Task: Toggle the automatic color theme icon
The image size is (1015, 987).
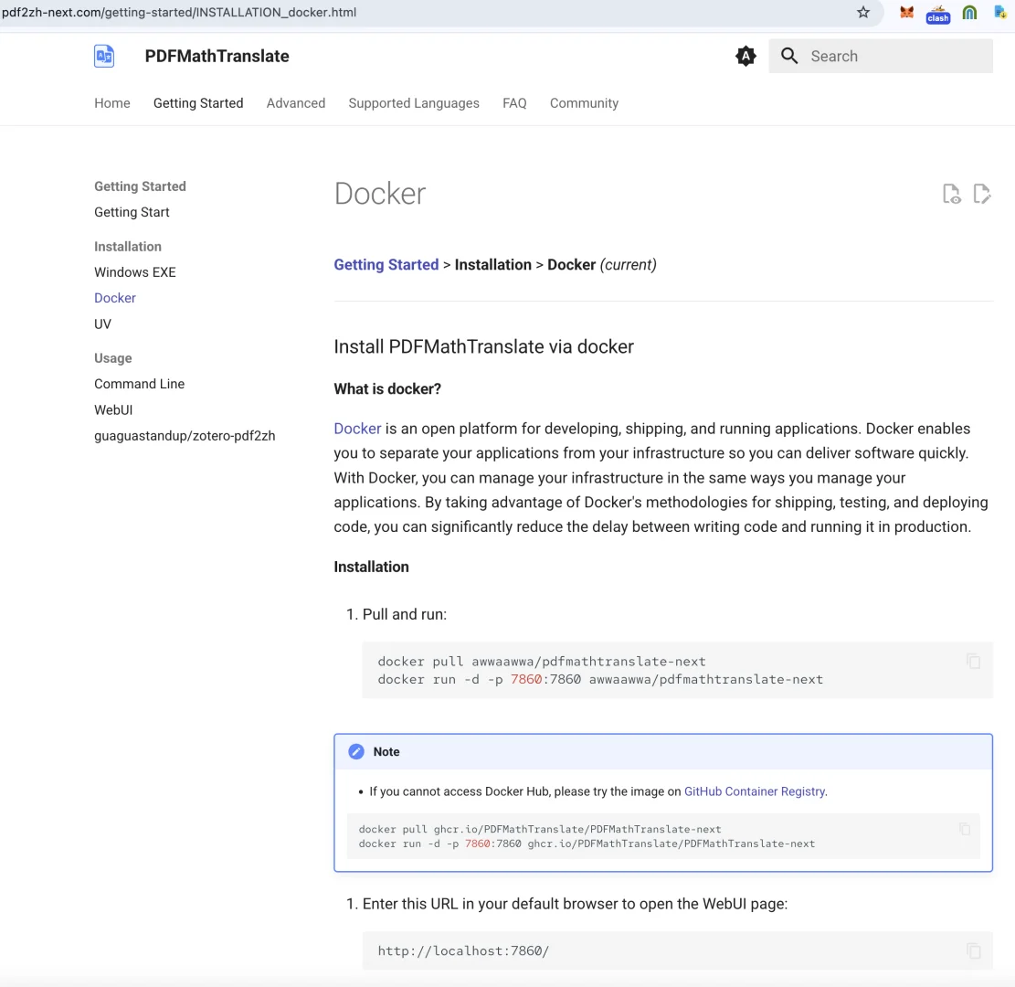Action: (745, 57)
